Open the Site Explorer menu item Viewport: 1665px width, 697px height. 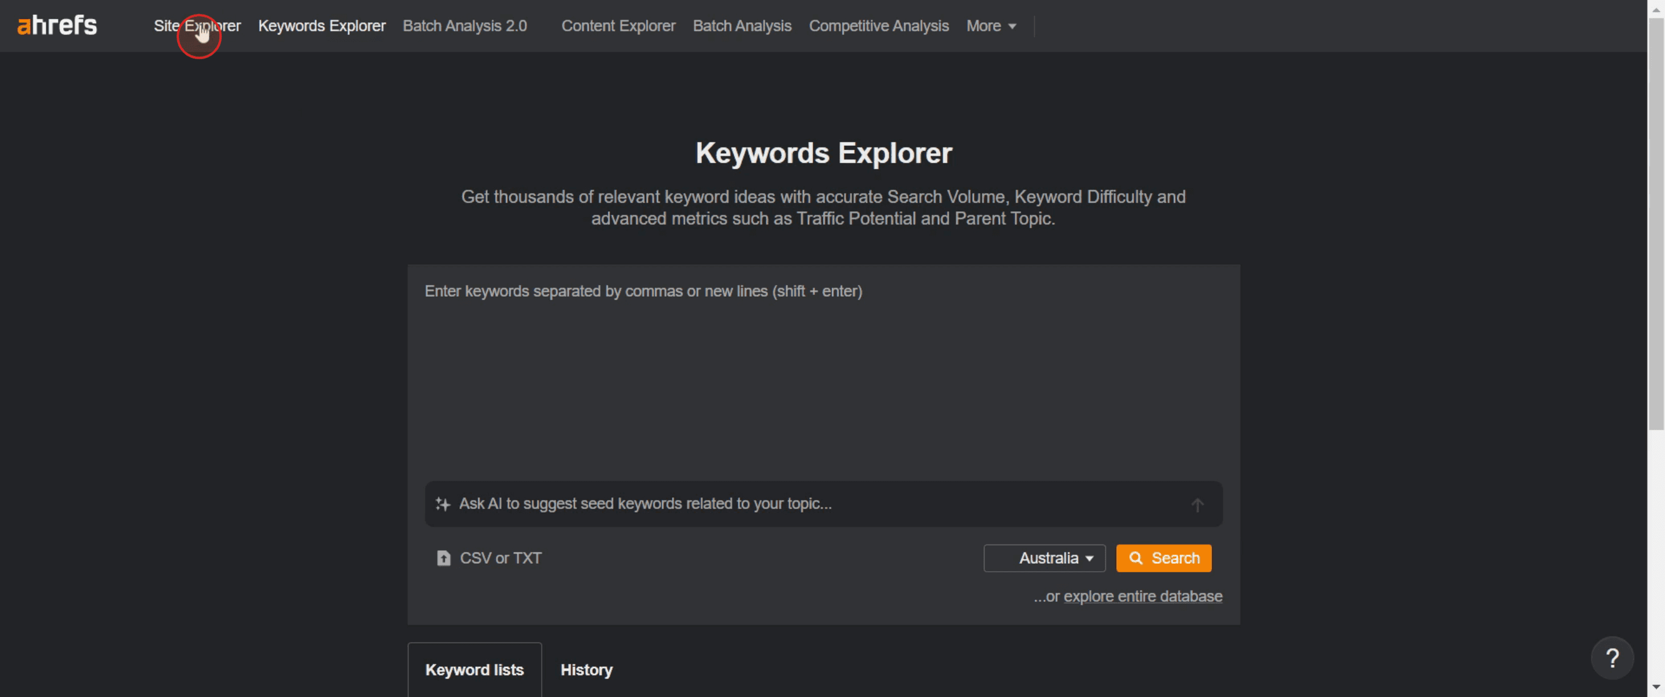[197, 26]
